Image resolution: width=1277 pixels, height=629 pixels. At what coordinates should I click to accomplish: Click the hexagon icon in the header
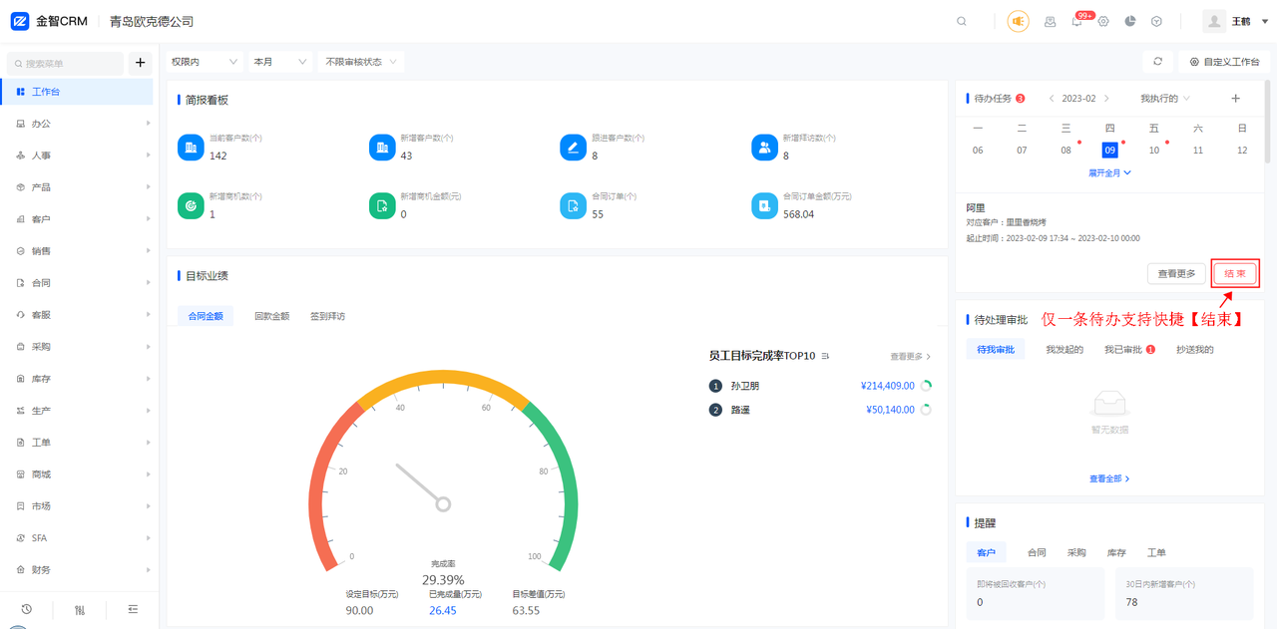pyautogui.click(x=1156, y=21)
